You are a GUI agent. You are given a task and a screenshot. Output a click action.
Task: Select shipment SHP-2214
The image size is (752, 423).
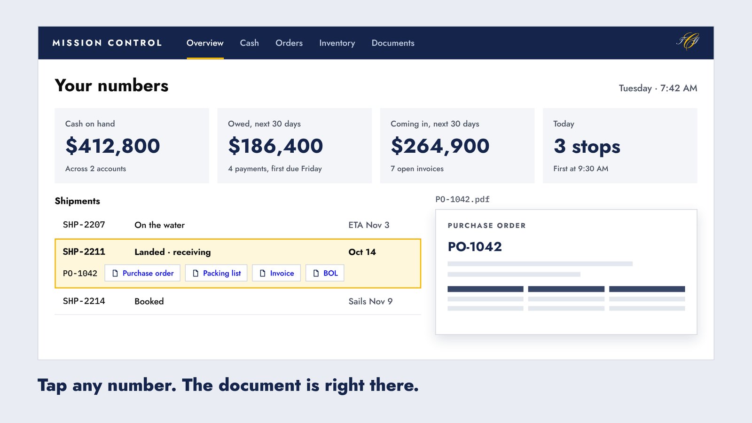[238, 301]
